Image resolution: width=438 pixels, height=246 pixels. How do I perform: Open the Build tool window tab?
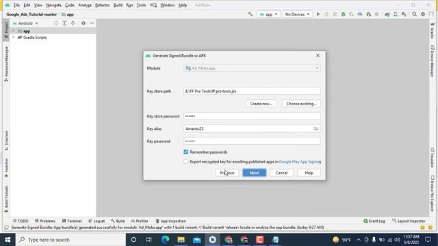118,221
